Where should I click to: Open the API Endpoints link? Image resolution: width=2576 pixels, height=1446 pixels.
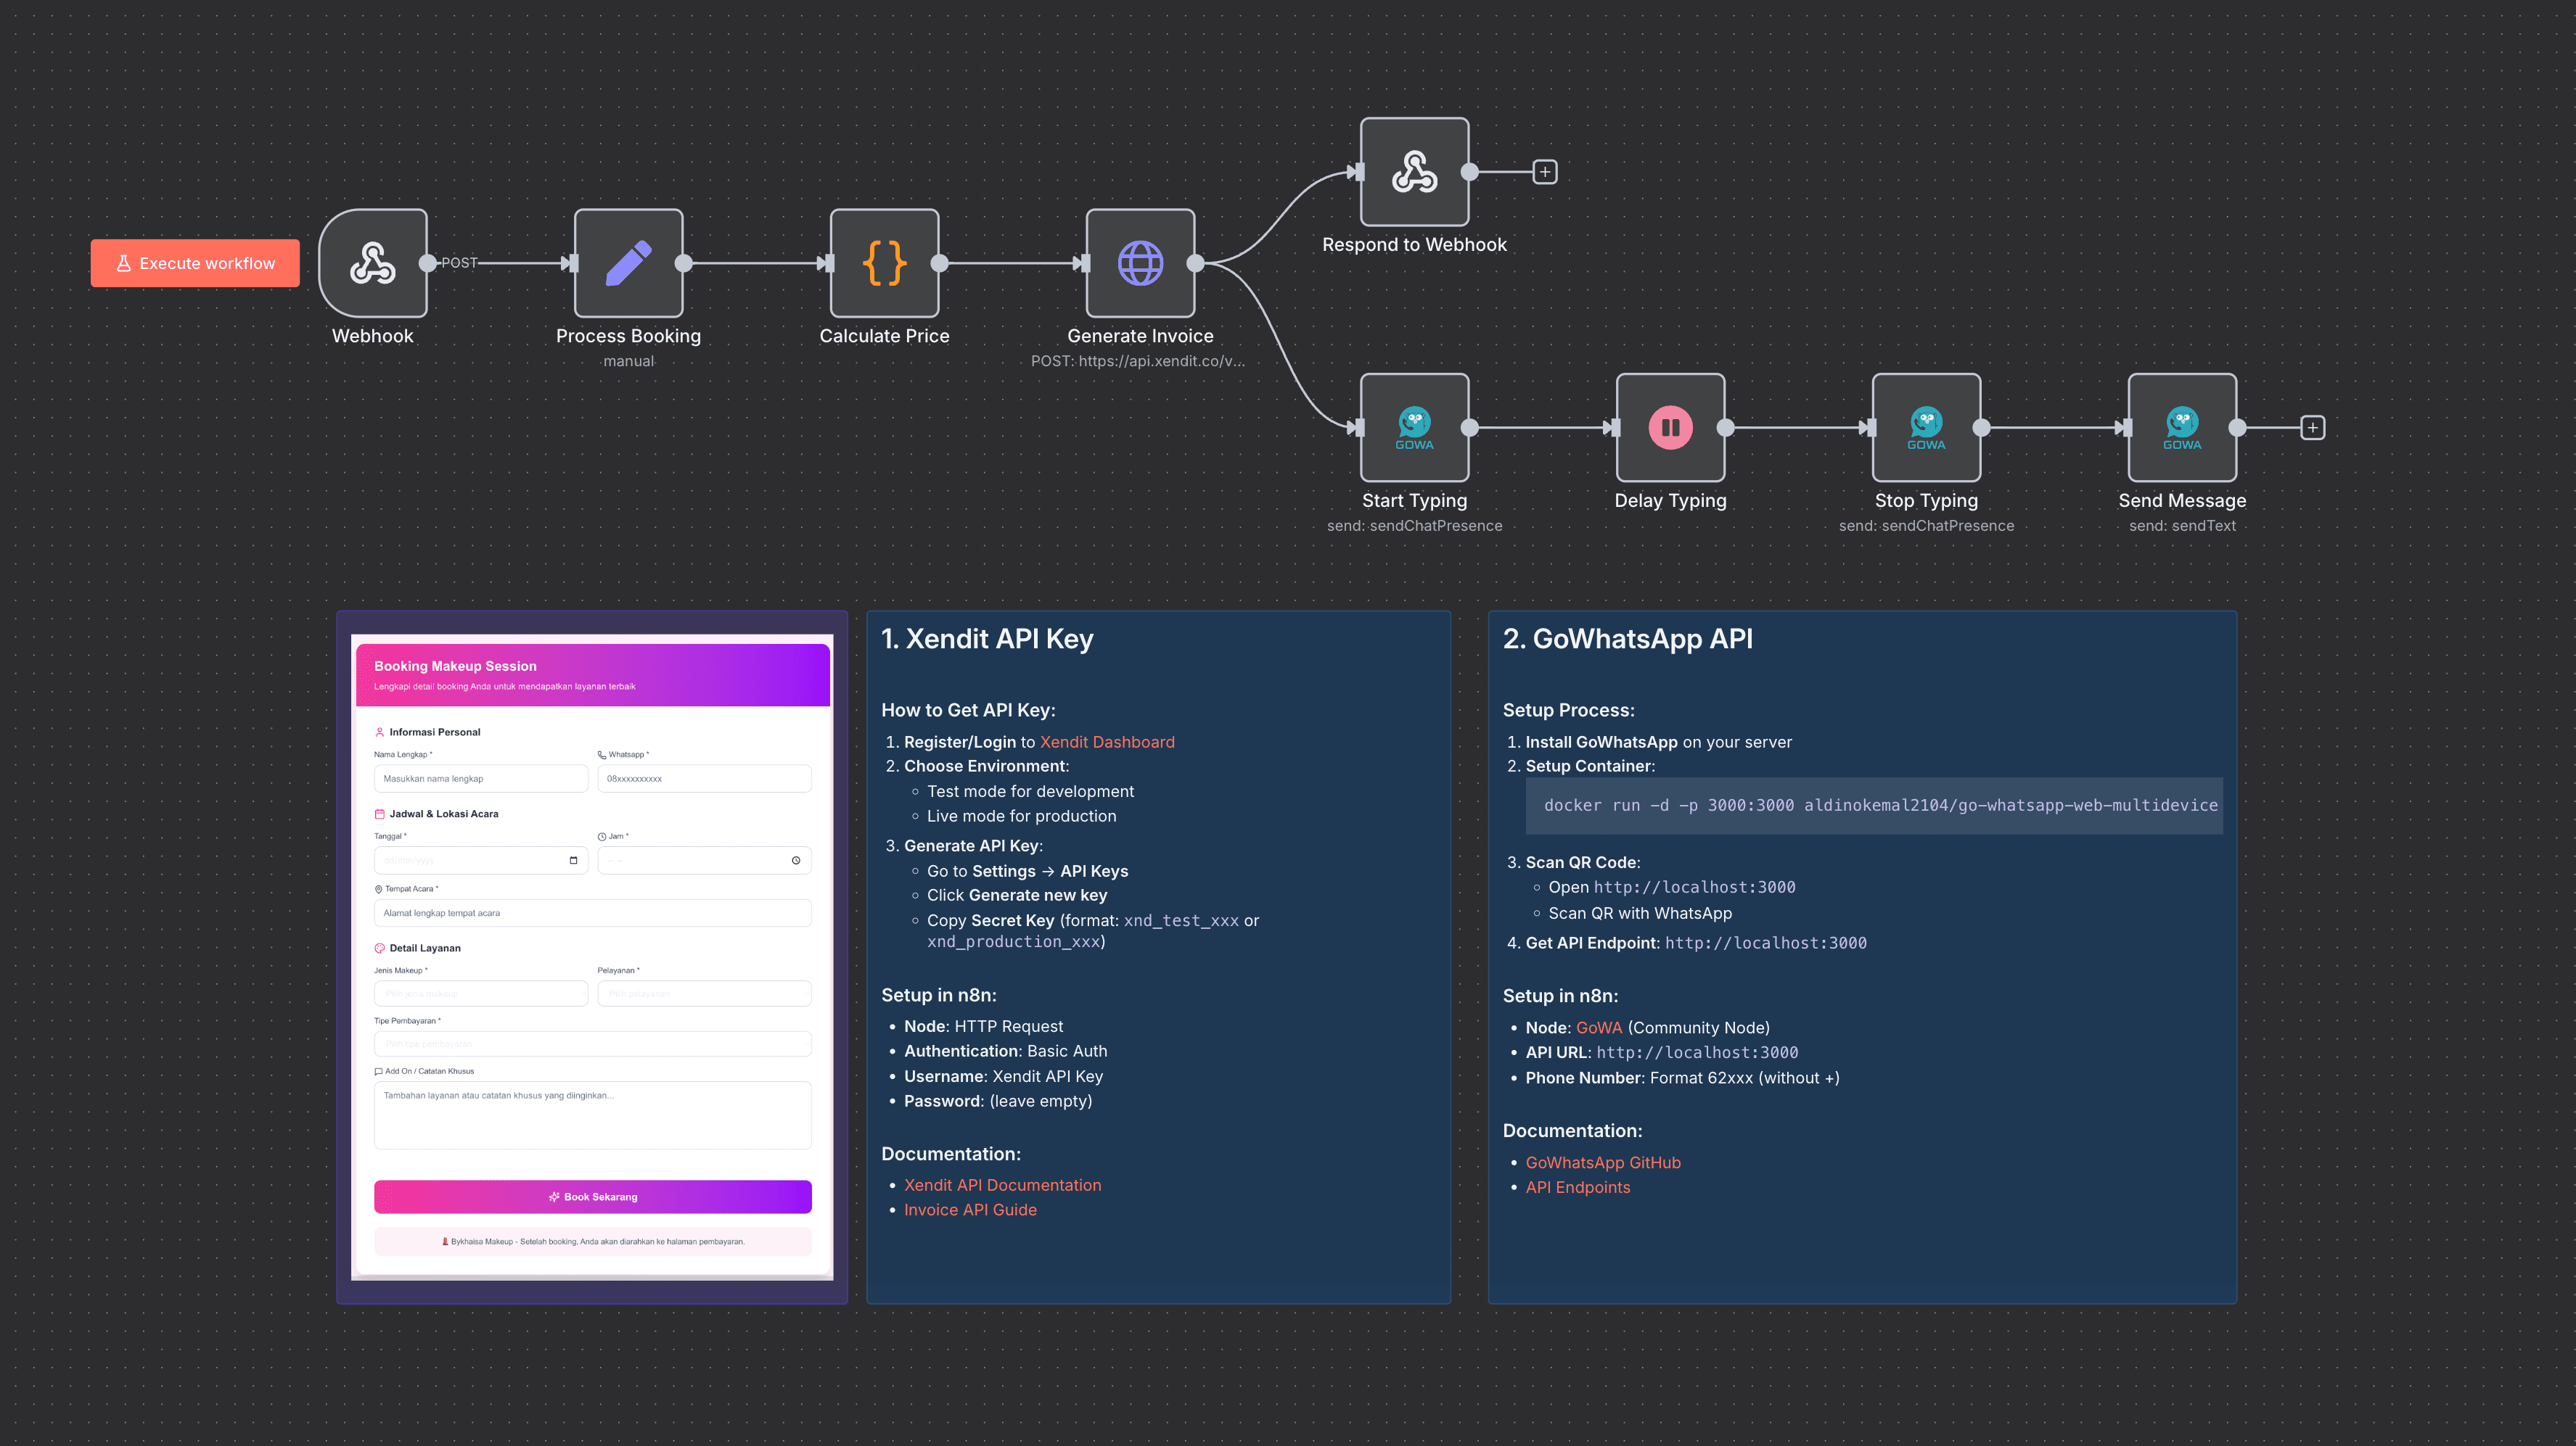tap(1578, 1187)
